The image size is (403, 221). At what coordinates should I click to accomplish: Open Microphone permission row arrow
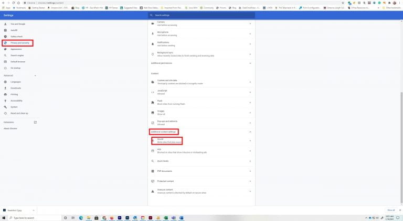pyautogui.click(x=250, y=34)
